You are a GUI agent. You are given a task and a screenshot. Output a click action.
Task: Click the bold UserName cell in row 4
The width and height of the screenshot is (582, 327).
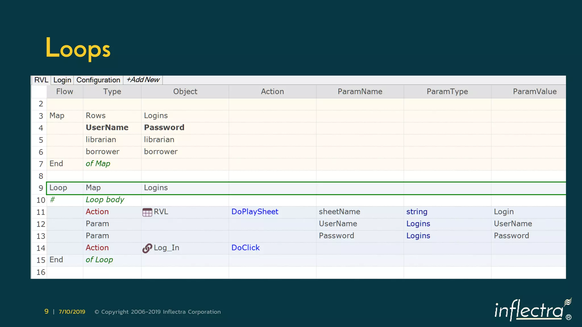click(107, 128)
